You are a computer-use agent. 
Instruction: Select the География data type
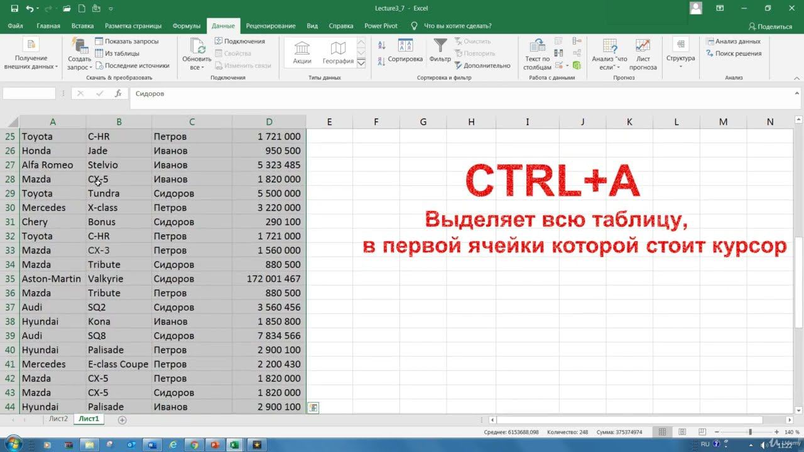coord(338,53)
